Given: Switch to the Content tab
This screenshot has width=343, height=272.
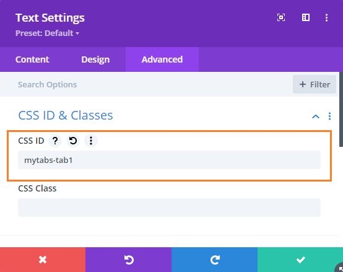Looking at the screenshot, I should 32,59.
